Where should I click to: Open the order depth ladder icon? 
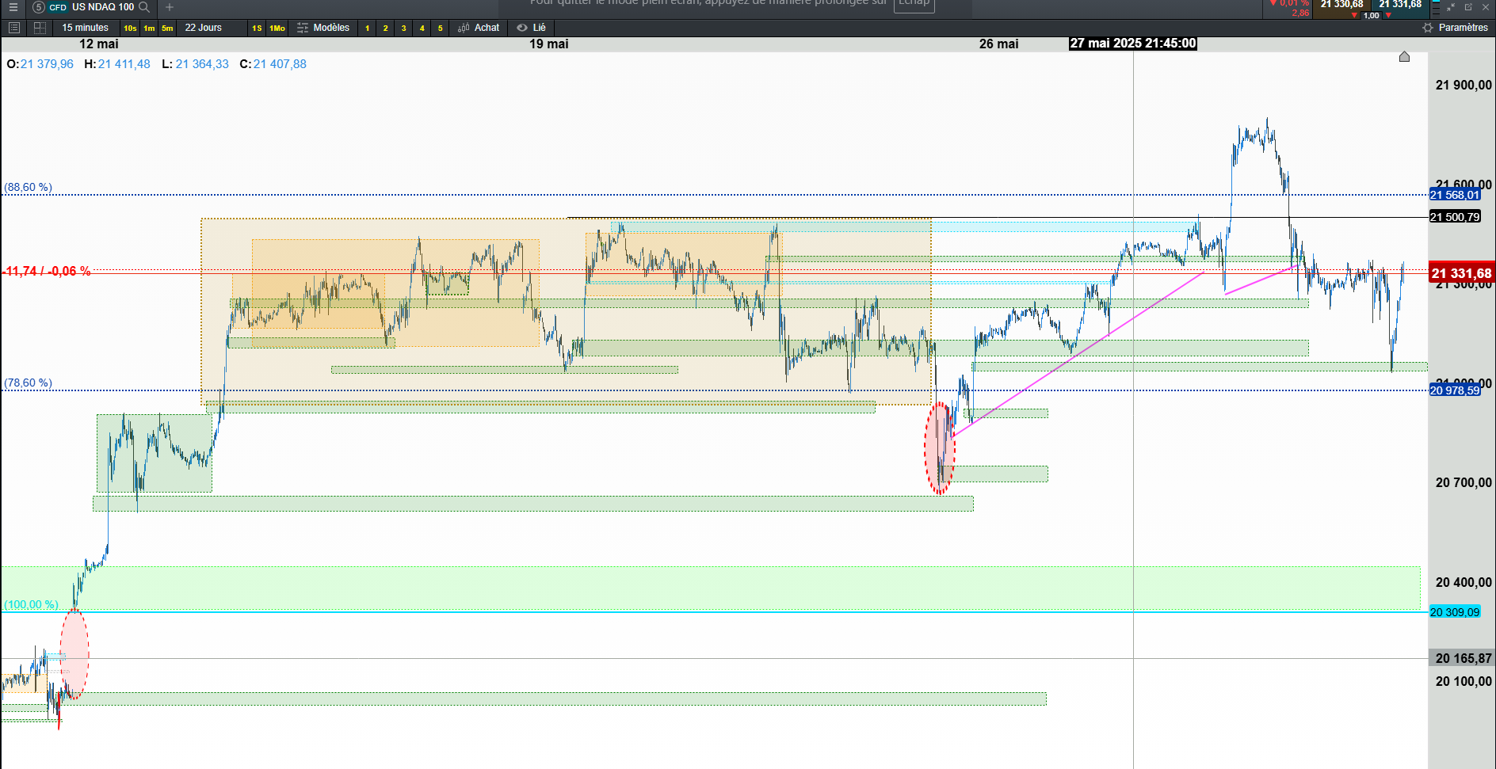point(1436,7)
